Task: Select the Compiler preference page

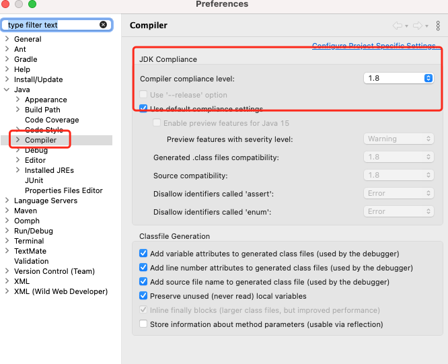Action: point(40,140)
